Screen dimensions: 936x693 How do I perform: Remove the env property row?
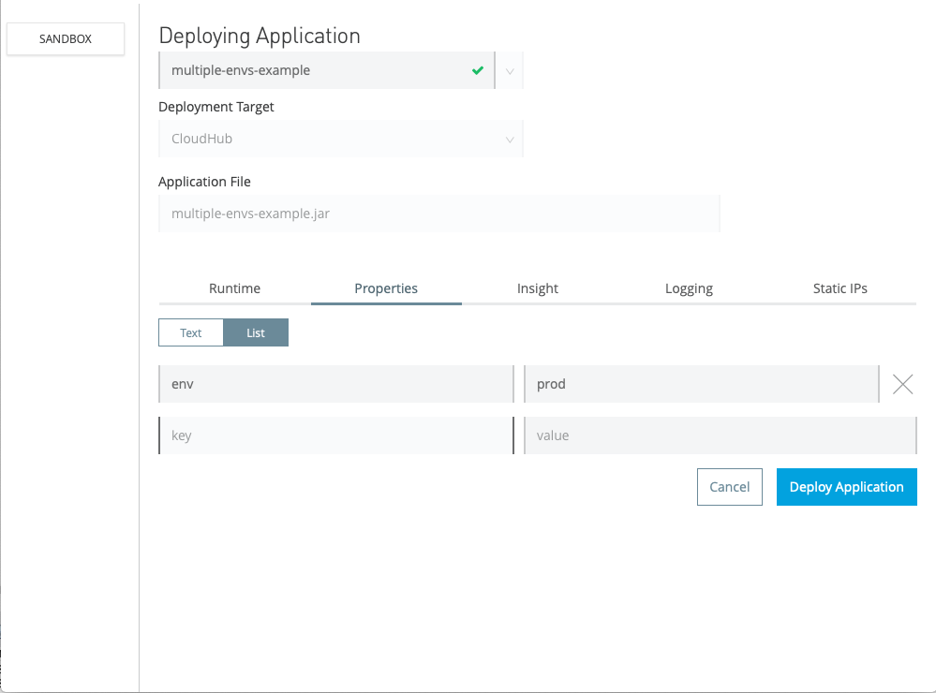pyautogui.click(x=901, y=384)
